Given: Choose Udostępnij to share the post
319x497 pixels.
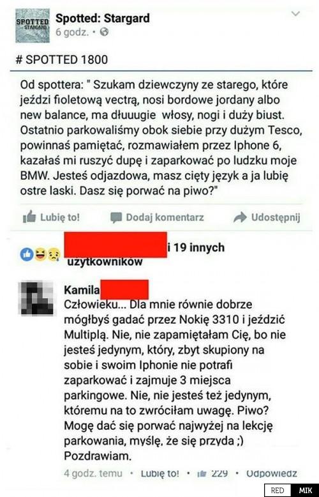Looking at the screenshot, I should (276, 217).
